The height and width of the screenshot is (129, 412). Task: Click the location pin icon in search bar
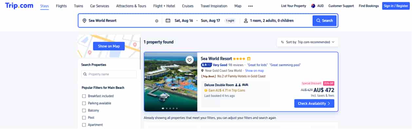[x=84, y=21]
